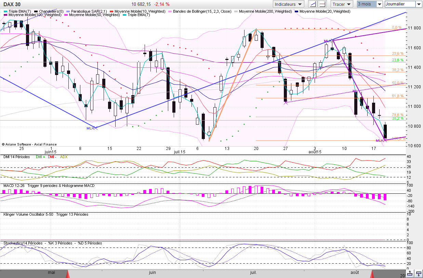Image resolution: width=423 pixels, height=278 pixels.
Task: Click the mai label on timeline
Action: click(x=51, y=273)
